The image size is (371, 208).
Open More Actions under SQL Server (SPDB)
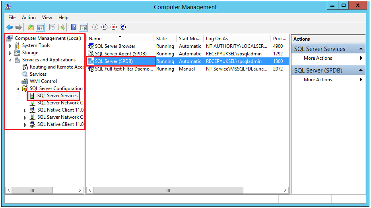coord(328,80)
